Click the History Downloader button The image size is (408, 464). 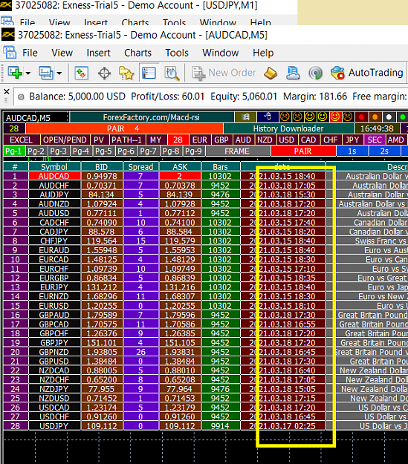288,128
